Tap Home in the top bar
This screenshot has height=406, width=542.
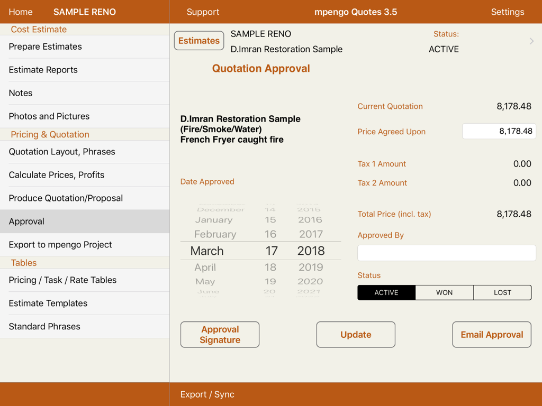[21, 12]
